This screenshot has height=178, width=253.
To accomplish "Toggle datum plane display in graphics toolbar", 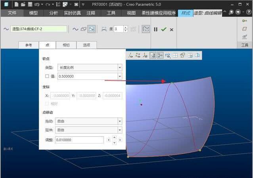I will coord(153,55).
